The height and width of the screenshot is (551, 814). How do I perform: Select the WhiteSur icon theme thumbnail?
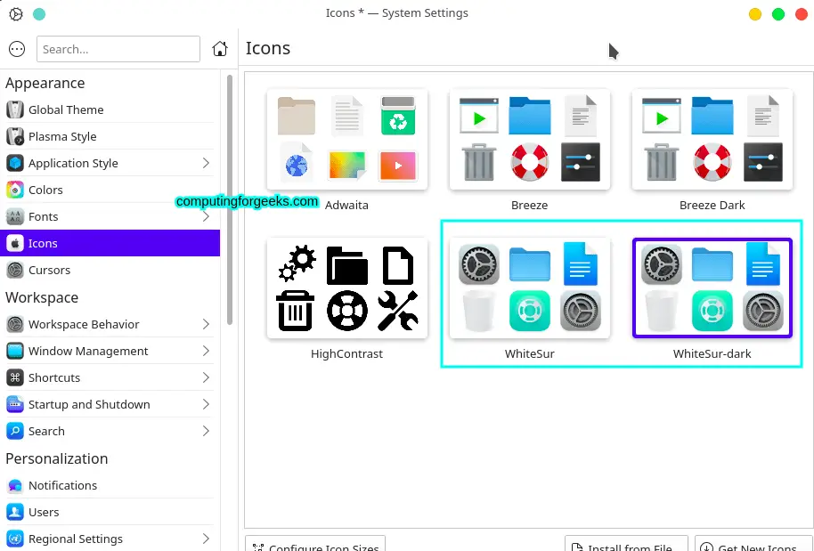pyautogui.click(x=530, y=288)
